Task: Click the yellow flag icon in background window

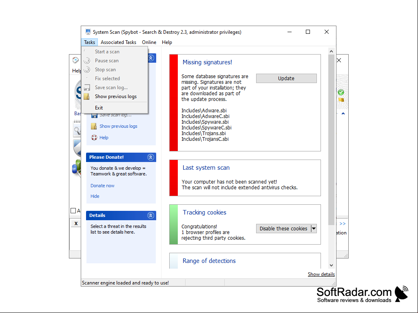Action: (341, 100)
